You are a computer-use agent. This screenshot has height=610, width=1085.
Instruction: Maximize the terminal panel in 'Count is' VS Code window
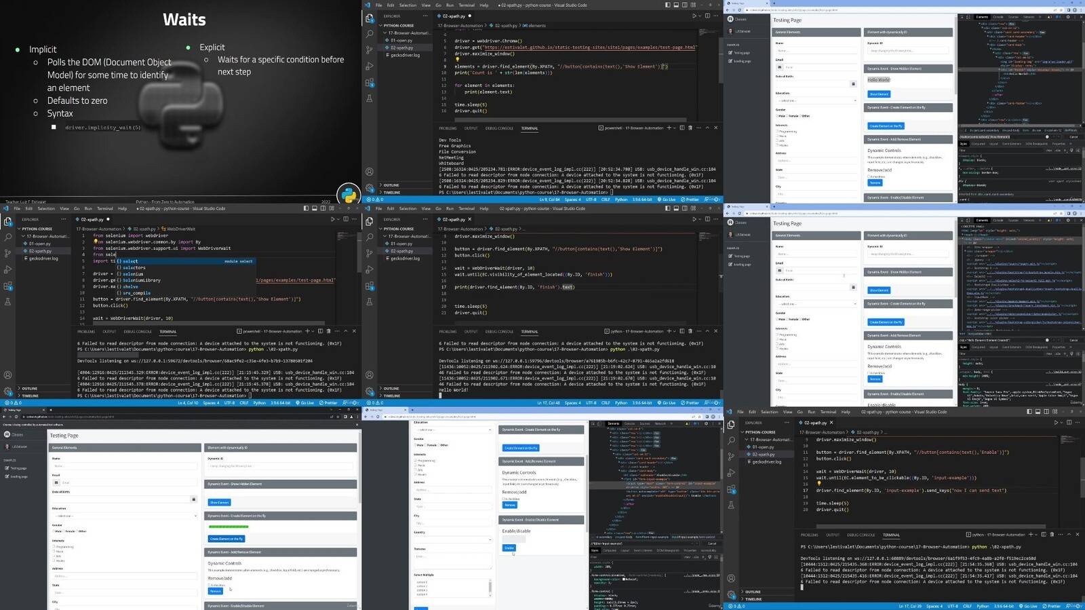pos(707,128)
